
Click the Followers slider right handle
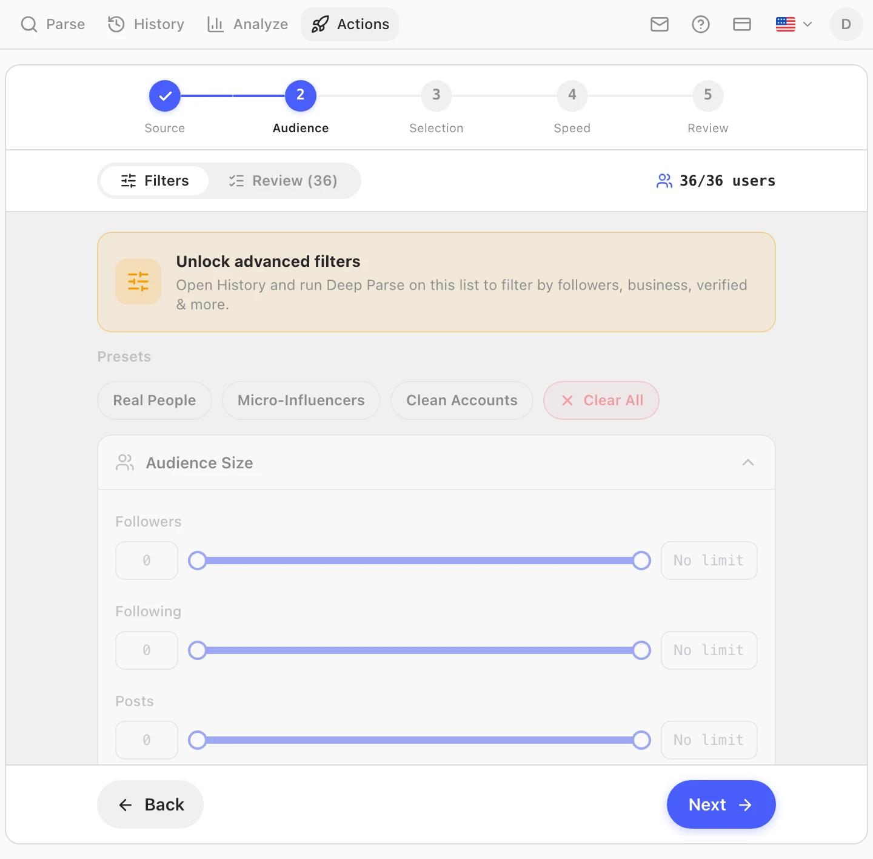pos(641,561)
